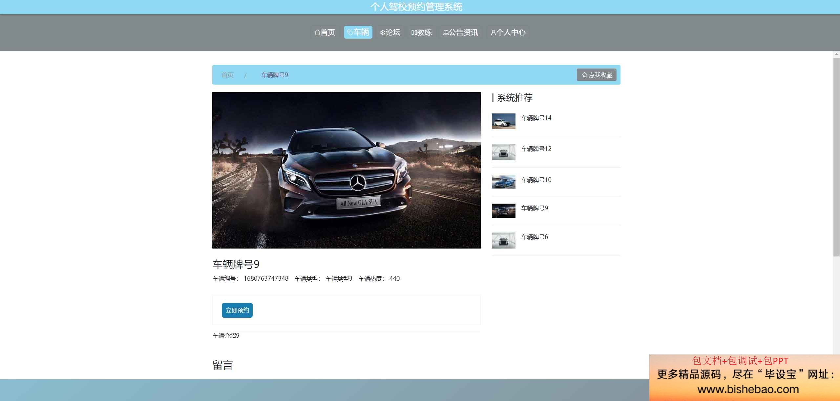The image size is (840, 401).
Task: Open the 教练 nav item
Action: point(422,32)
